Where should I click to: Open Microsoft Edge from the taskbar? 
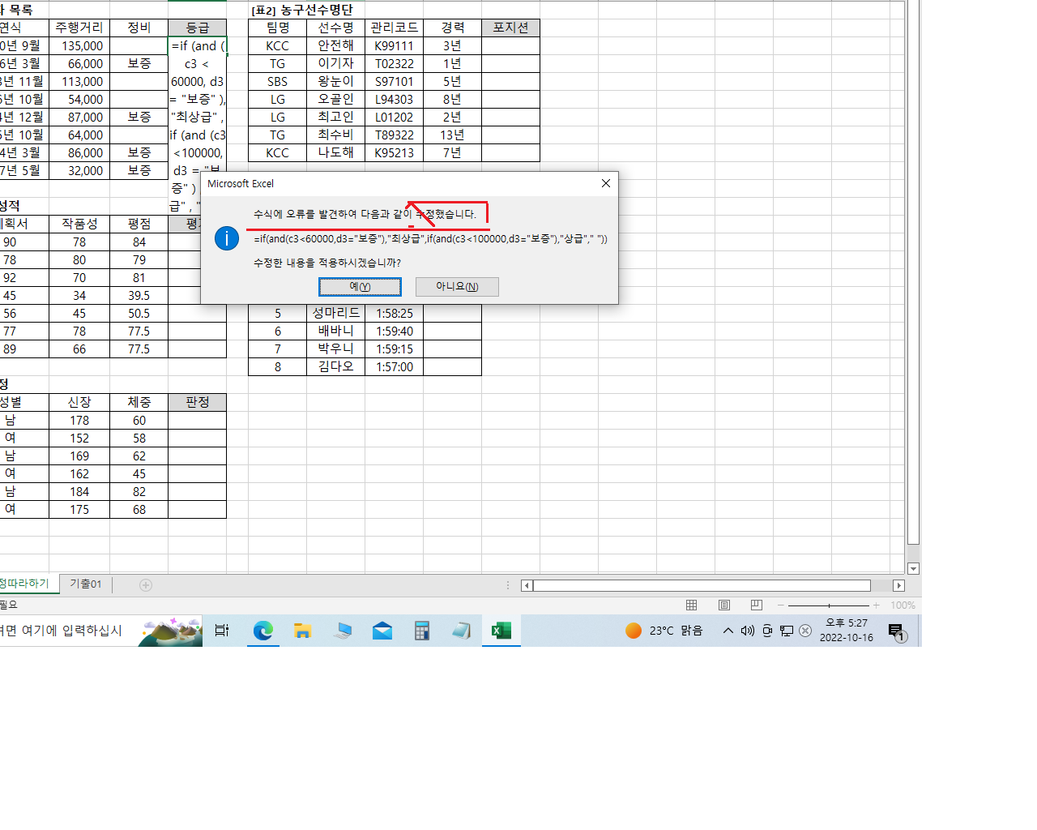point(262,631)
